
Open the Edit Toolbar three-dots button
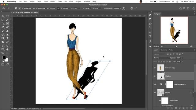click(7, 53)
